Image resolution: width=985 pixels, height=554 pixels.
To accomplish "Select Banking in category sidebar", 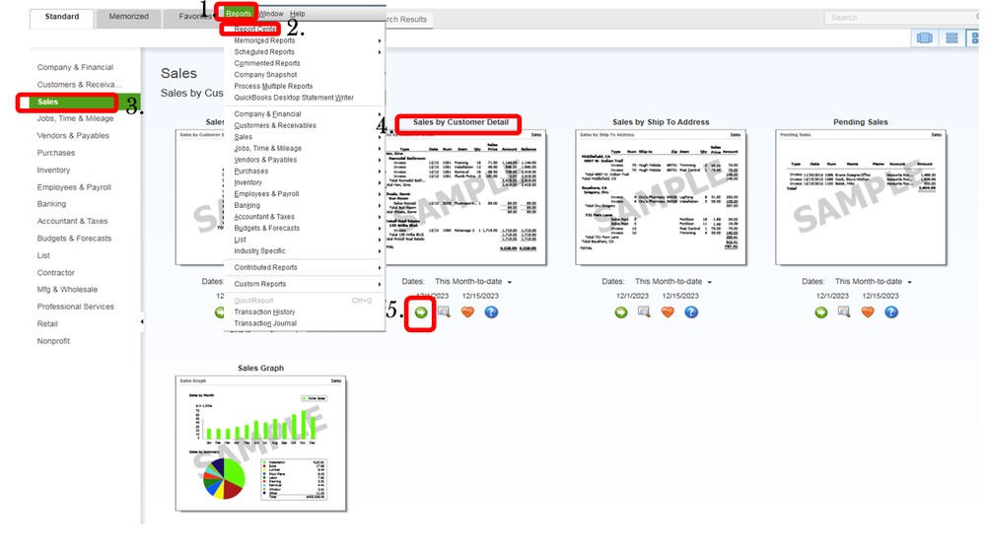I will [x=51, y=204].
